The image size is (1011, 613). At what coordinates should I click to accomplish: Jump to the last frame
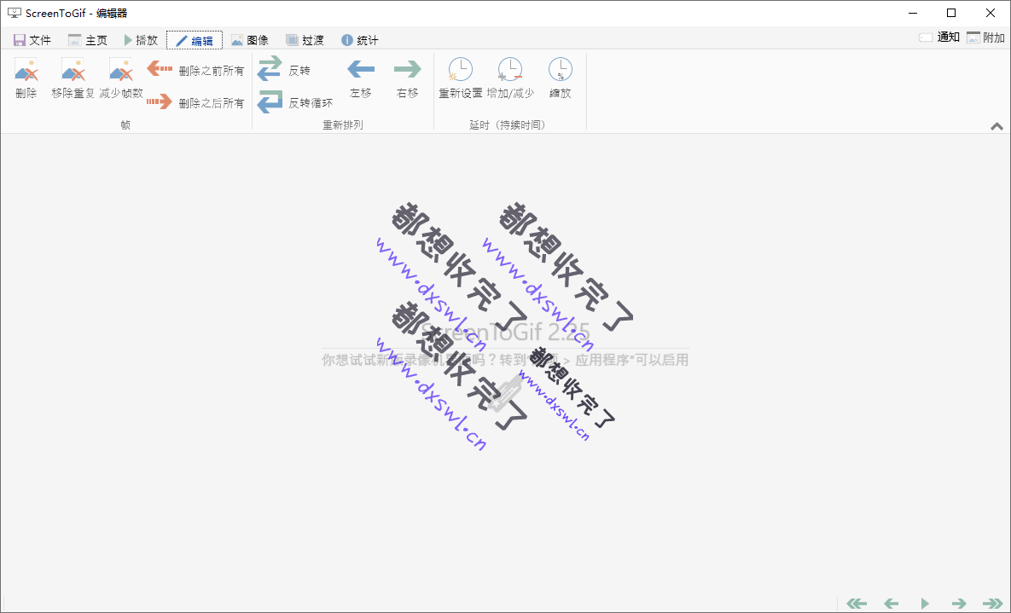pos(993,604)
